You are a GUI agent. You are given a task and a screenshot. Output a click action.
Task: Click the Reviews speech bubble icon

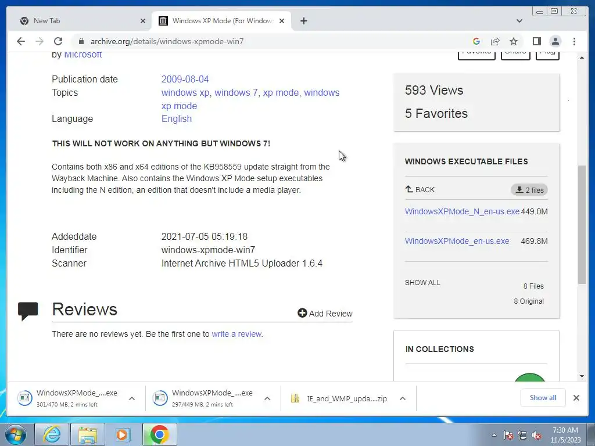pos(28,311)
